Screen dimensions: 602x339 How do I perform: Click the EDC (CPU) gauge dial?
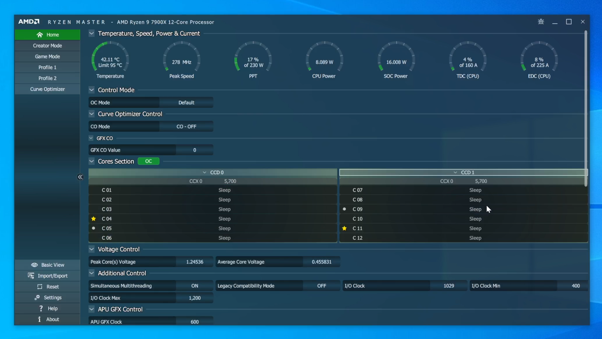point(539,57)
